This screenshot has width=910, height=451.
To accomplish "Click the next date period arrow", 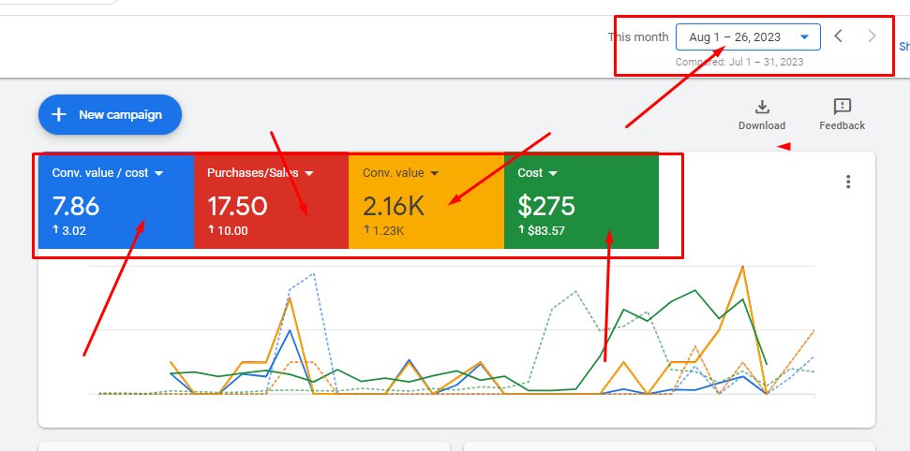I will pos(873,36).
